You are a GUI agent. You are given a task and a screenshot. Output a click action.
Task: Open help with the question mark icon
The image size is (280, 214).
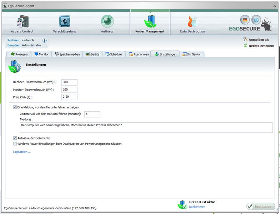click(x=256, y=20)
